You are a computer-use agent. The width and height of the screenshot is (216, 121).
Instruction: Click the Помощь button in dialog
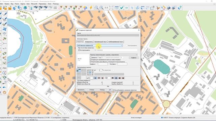pos(102,90)
